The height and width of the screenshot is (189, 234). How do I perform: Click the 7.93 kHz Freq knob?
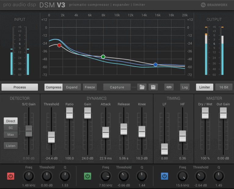click(x=106, y=176)
